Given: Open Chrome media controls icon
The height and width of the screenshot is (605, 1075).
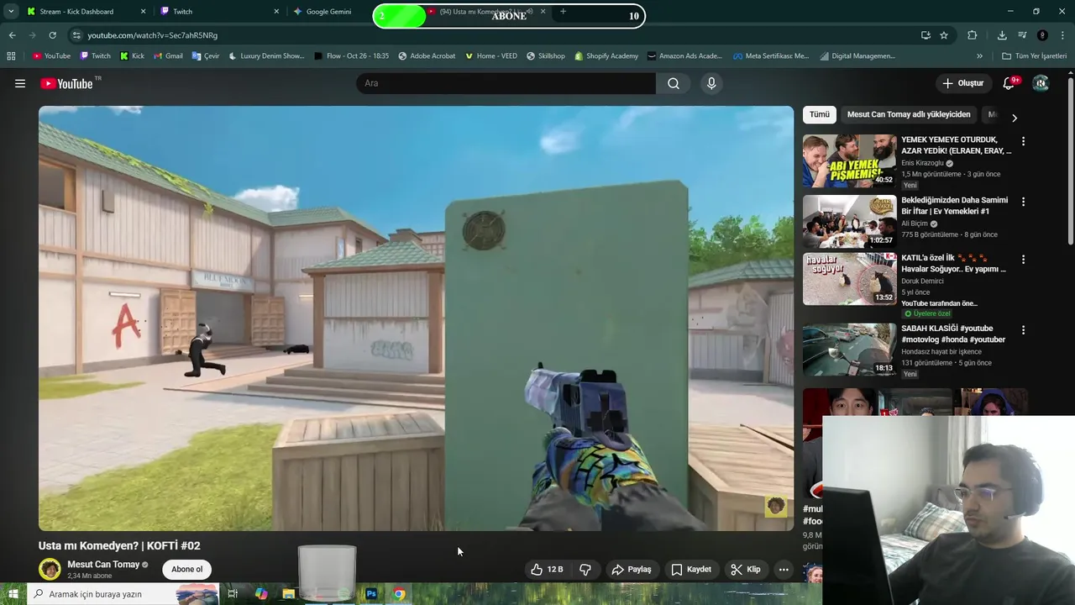Looking at the screenshot, I should [1022, 35].
